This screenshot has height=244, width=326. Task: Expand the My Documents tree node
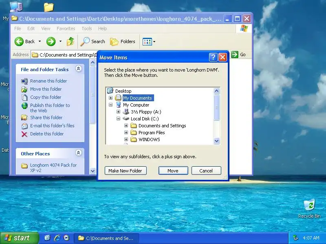tap(110, 98)
